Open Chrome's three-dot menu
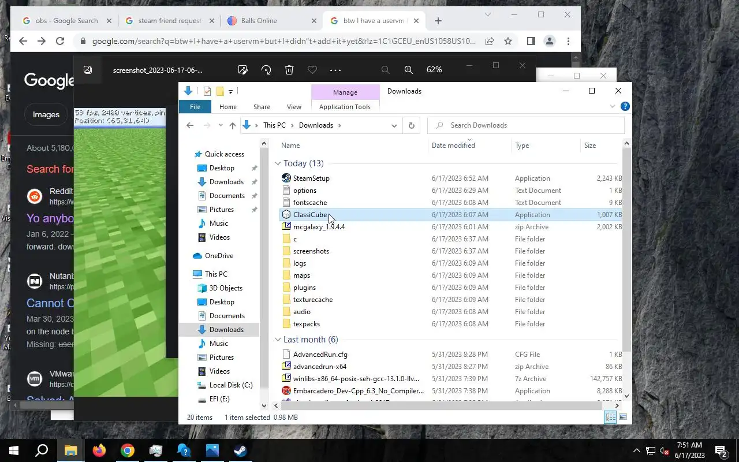 tap(569, 41)
